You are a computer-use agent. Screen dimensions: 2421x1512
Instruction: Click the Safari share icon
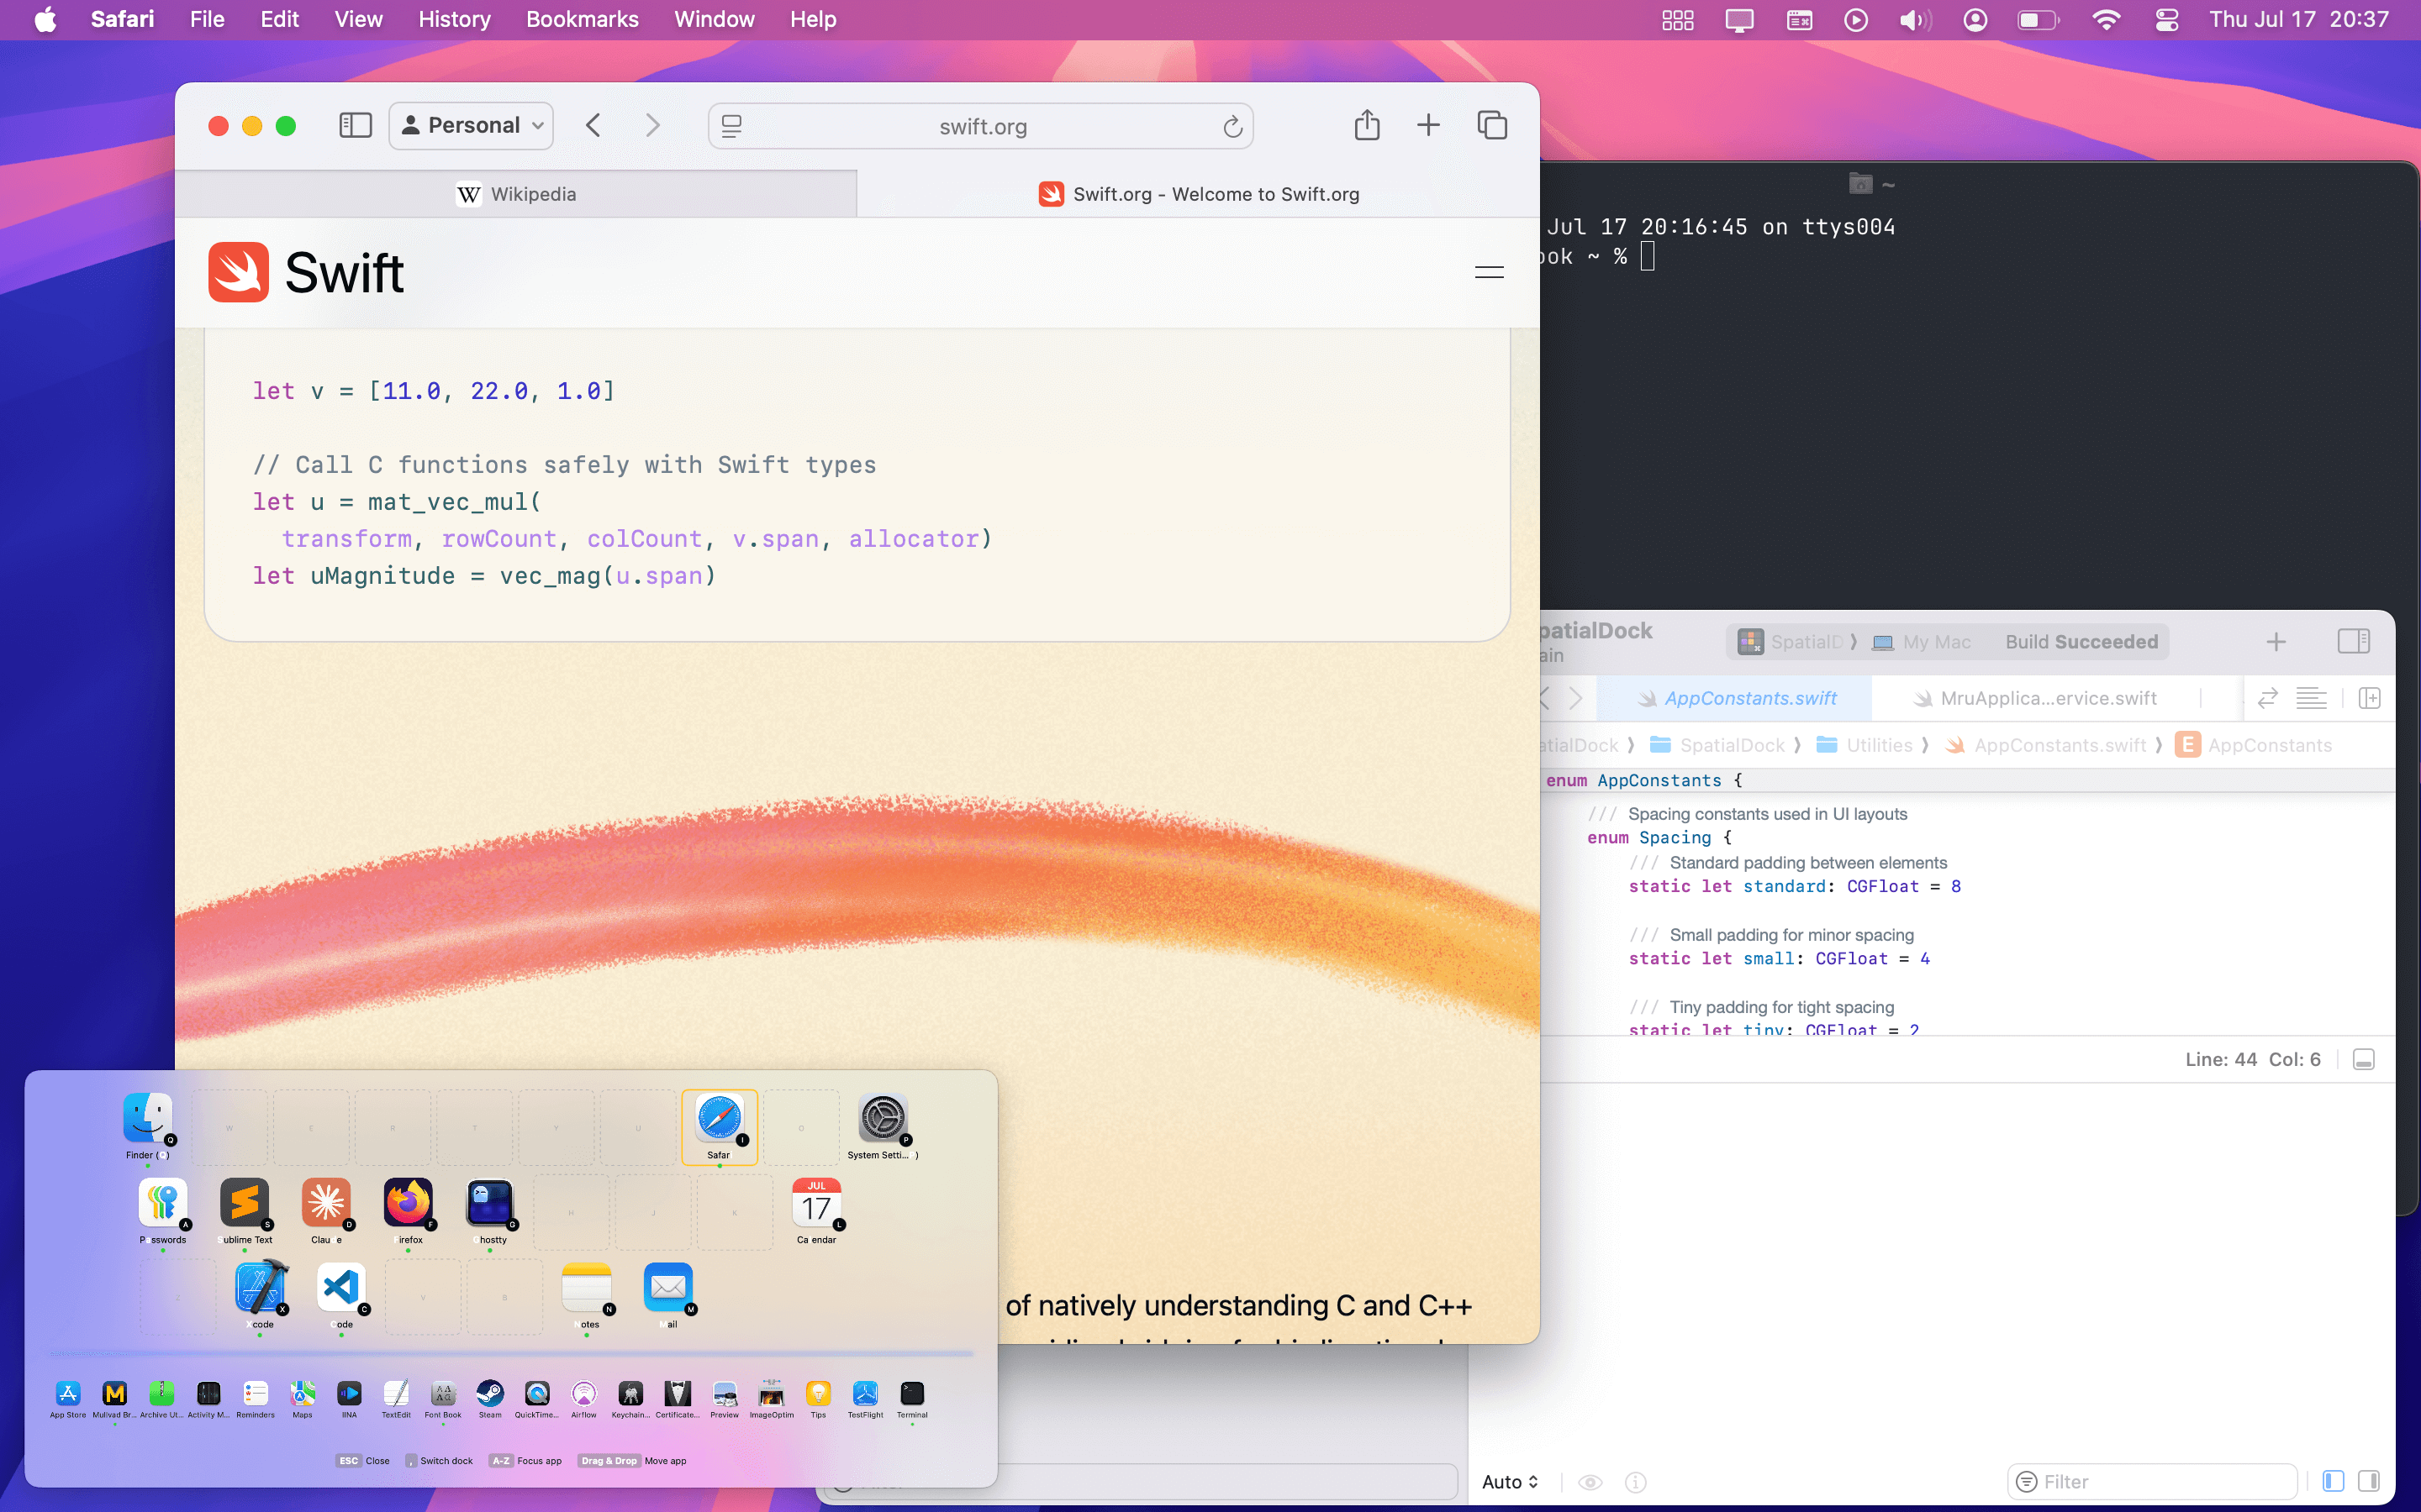(x=1367, y=126)
